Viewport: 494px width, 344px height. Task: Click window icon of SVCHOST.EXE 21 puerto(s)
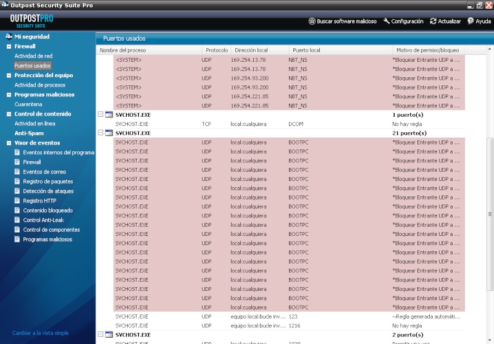pyautogui.click(x=109, y=133)
